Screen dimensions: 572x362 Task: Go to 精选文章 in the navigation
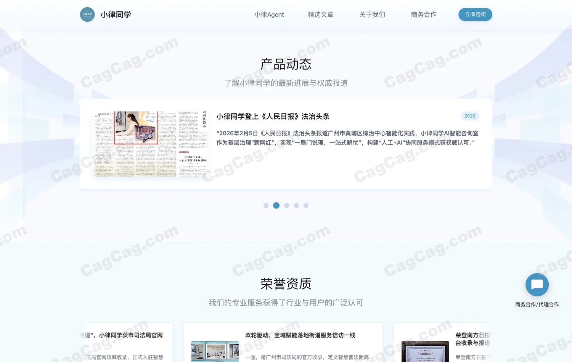(321, 14)
